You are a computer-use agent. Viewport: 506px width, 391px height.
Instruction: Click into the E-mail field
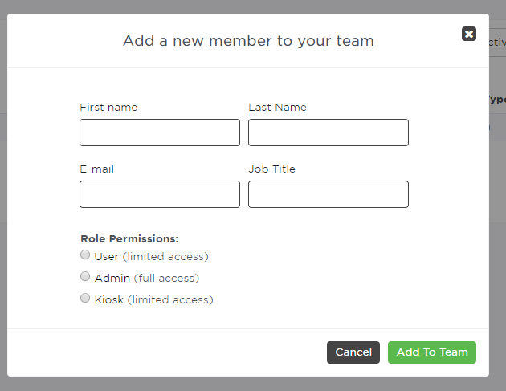(160, 194)
